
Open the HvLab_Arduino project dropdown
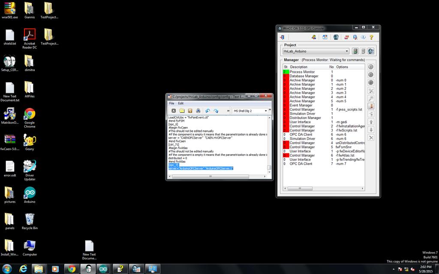coord(316,51)
